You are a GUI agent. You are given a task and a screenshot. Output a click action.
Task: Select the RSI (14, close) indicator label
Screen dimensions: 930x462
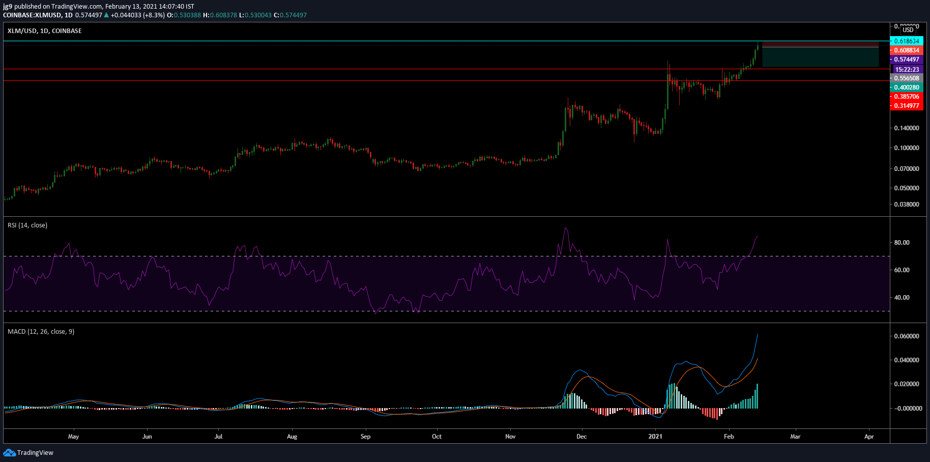(x=27, y=225)
